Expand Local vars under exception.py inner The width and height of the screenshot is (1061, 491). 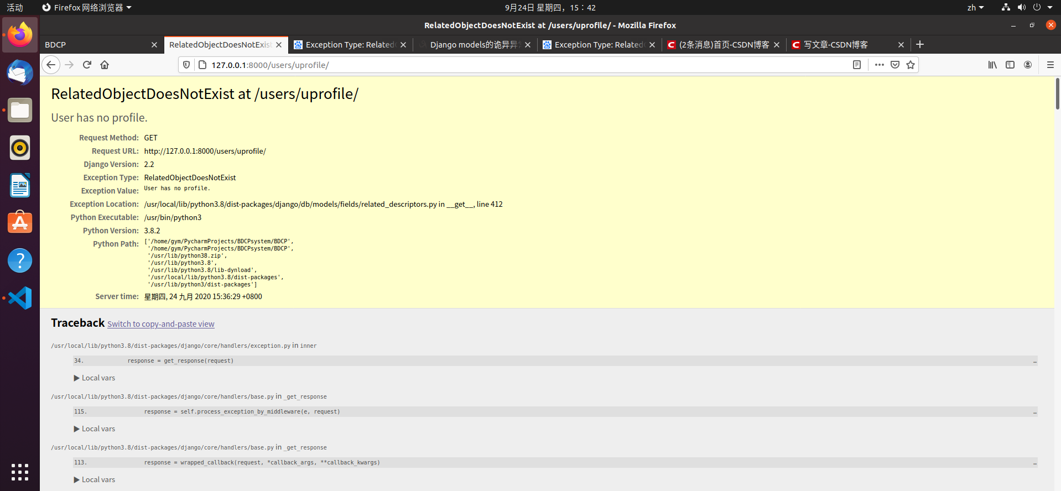(95, 378)
